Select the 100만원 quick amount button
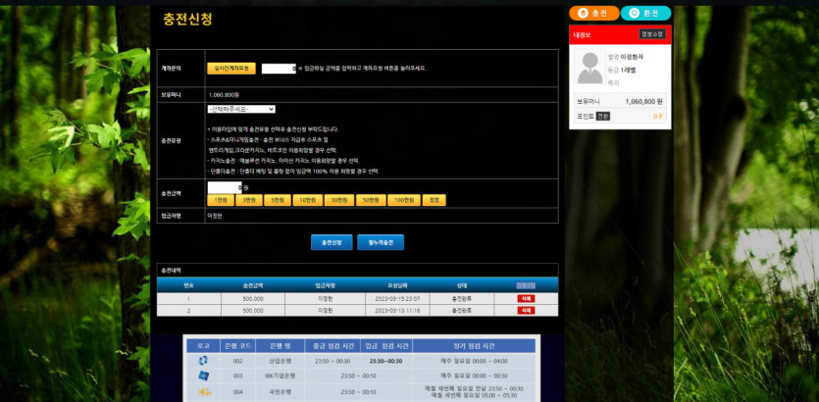The width and height of the screenshot is (819, 402). point(402,200)
